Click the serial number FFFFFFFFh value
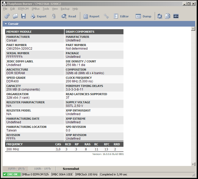Image resolution: width=198 pixels, height=179 pixels. [x=14, y=57]
